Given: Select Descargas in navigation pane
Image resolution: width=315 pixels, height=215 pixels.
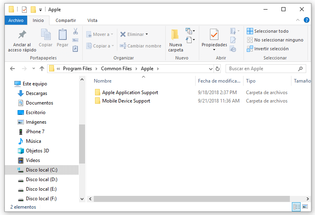Looking at the screenshot, I should point(32,93).
